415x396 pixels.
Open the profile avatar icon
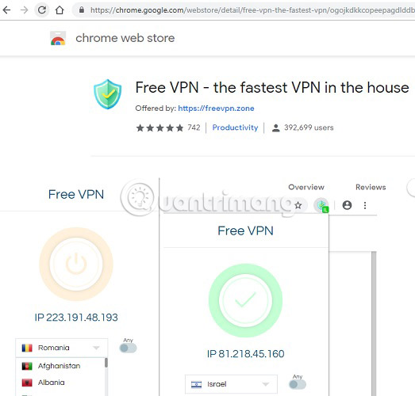point(347,205)
